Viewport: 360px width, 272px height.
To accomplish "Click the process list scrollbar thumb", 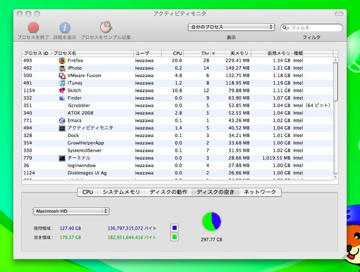I will pos(335,82).
